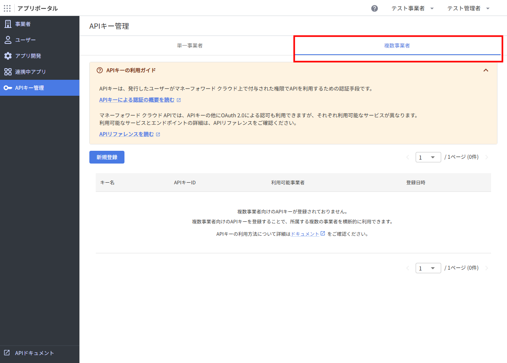The width and height of the screenshot is (507, 363).
Task: Click external icon beside ドキュメント link
Action: (x=323, y=234)
